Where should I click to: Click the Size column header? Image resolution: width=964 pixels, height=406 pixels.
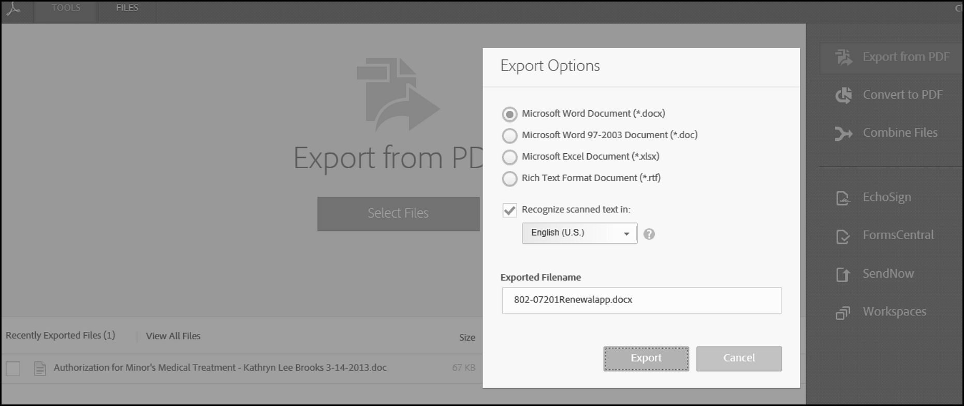pyautogui.click(x=467, y=338)
